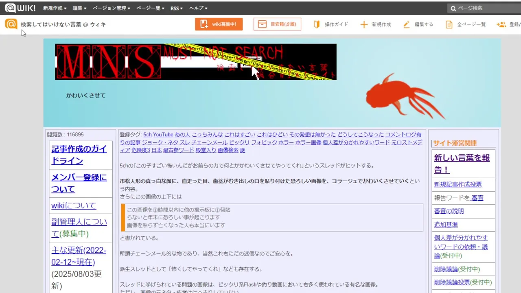
Task: Click the 目安箱(β版) button
Action: pyautogui.click(x=277, y=24)
